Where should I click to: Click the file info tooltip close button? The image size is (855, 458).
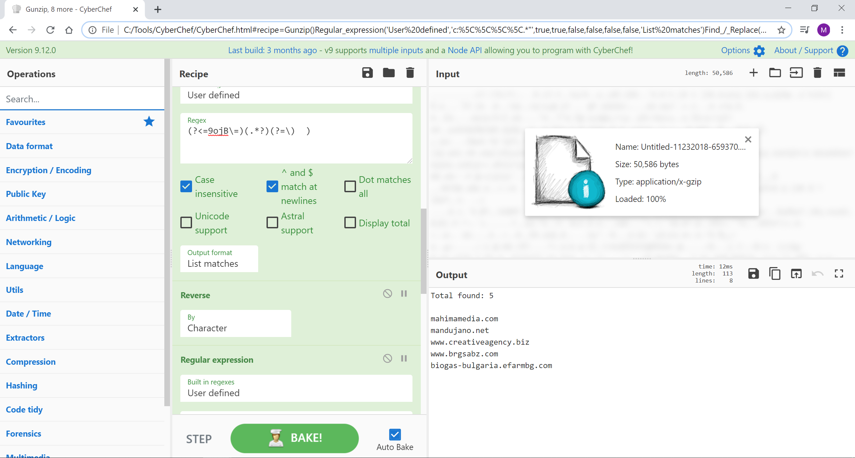coord(749,139)
